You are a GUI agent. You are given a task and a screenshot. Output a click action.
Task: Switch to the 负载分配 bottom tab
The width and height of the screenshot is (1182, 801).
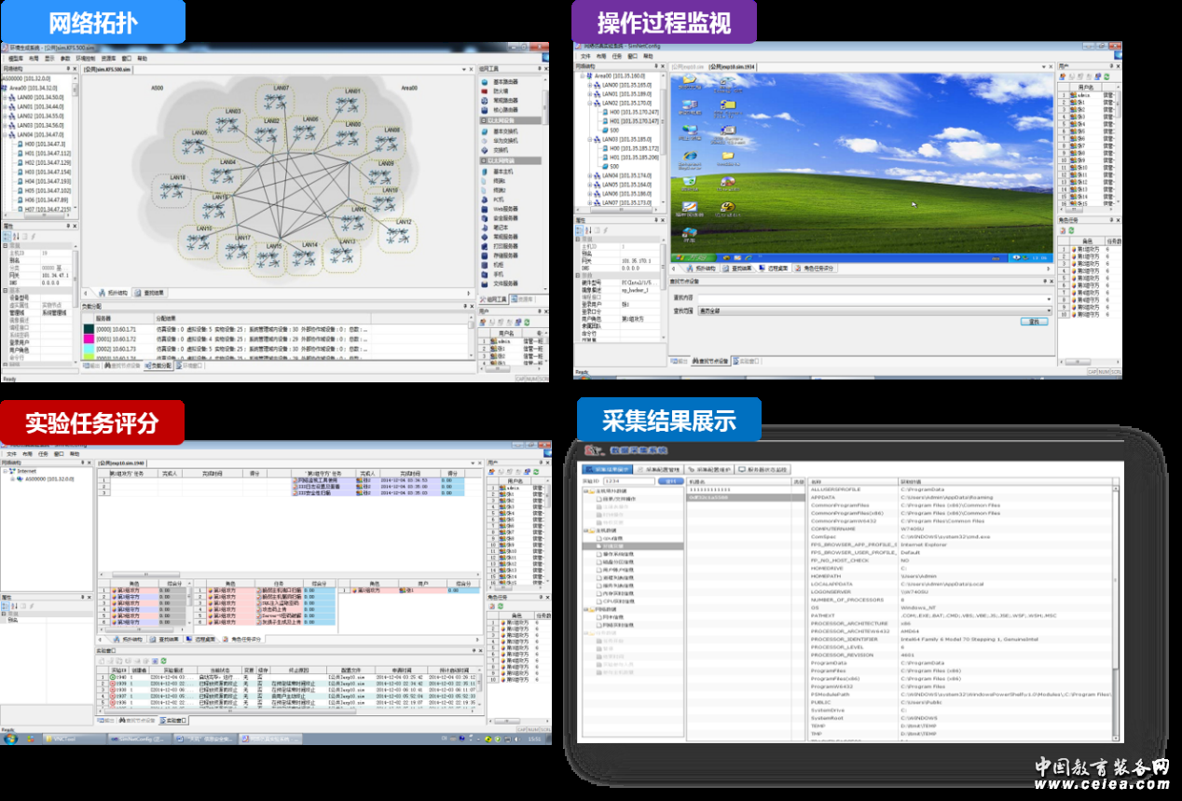pos(159,366)
